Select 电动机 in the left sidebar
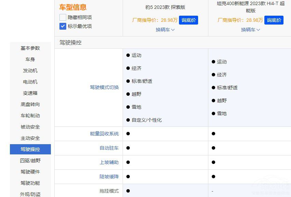The width and height of the screenshot is (291, 197). point(30,82)
